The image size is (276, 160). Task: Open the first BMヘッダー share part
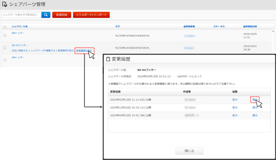click(18, 33)
